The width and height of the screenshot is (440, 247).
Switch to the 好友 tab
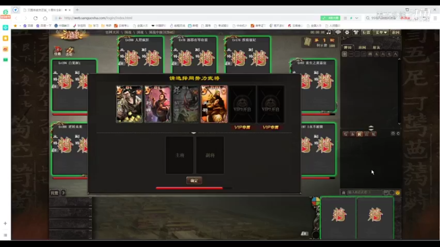[376, 47]
